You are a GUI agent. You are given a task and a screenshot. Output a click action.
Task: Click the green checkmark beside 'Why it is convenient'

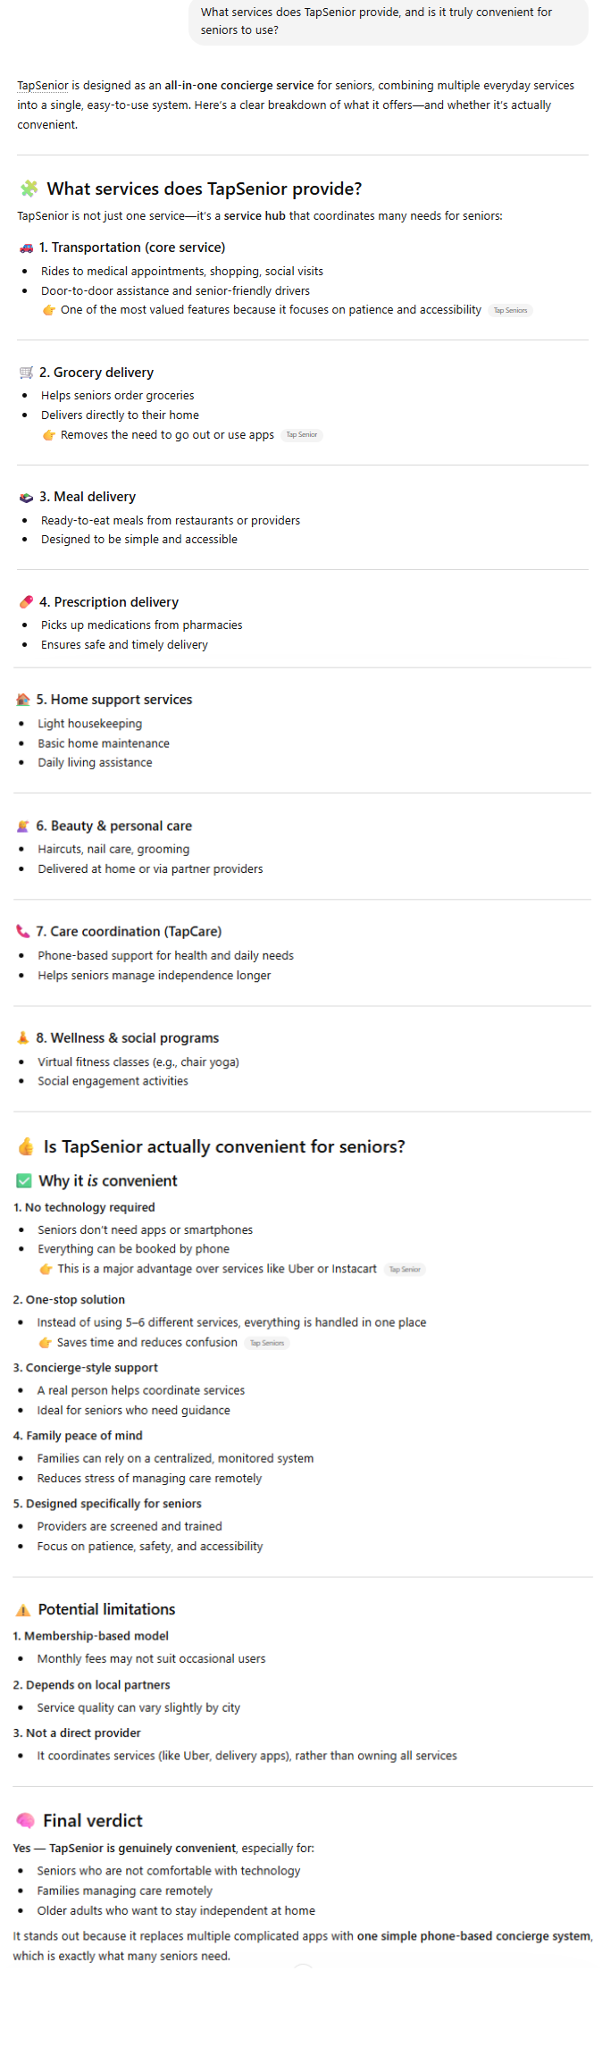[24, 1181]
